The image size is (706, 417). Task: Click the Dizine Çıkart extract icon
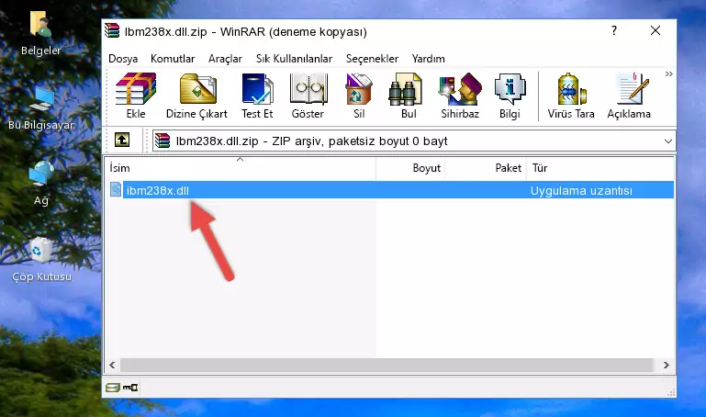(x=196, y=96)
